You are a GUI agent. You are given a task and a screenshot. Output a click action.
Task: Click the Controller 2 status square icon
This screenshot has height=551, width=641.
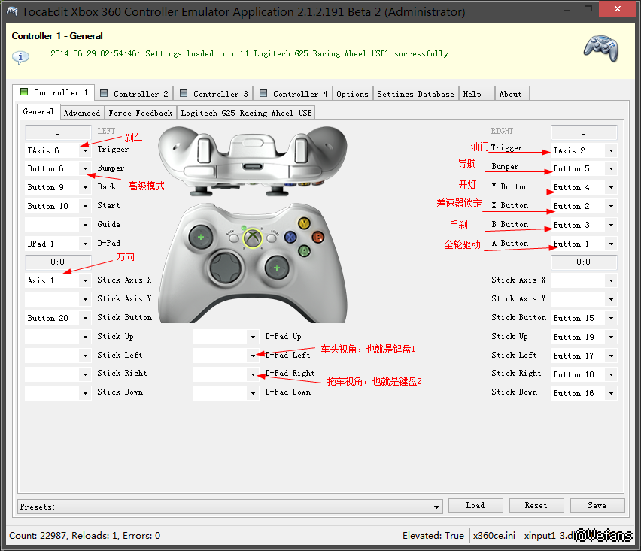104,93
